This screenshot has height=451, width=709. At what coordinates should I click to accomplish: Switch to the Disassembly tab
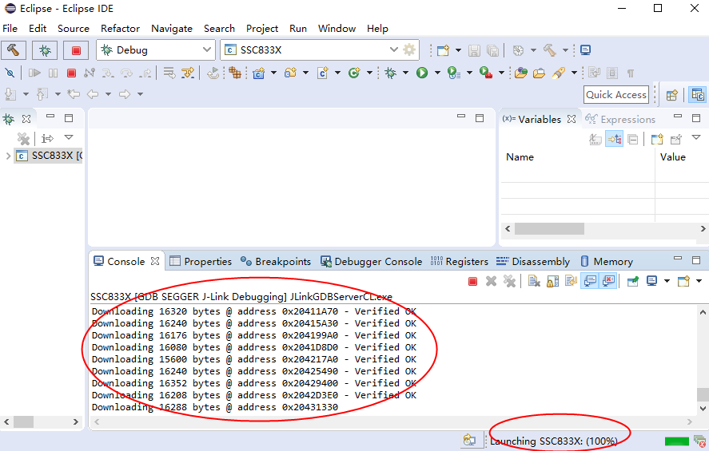(533, 261)
